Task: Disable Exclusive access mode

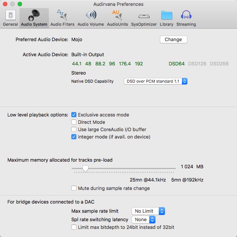Action: tap(74, 115)
